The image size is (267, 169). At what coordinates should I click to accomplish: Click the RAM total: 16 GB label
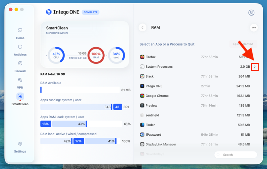click(53, 74)
